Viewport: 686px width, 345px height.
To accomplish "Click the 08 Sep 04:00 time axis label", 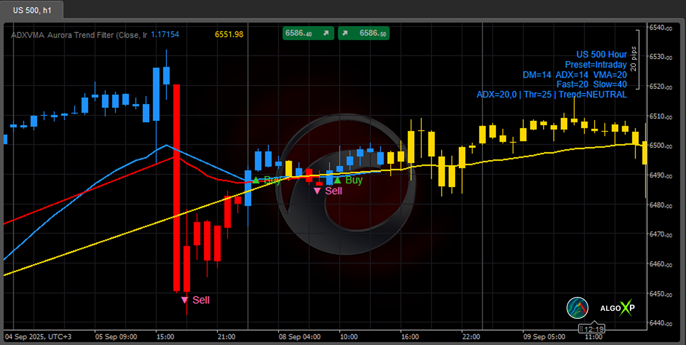I will click(x=299, y=337).
